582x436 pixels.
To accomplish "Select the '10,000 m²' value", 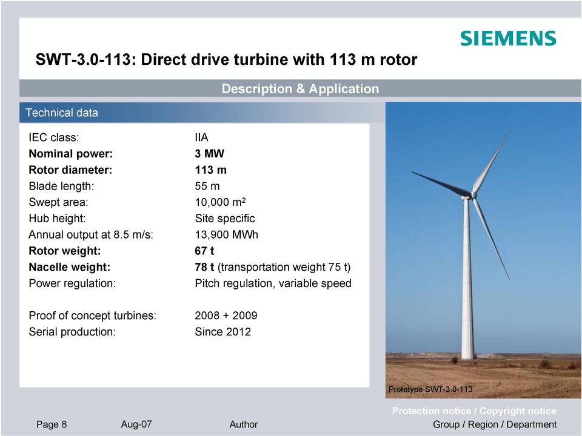I will pyautogui.click(x=220, y=202).
